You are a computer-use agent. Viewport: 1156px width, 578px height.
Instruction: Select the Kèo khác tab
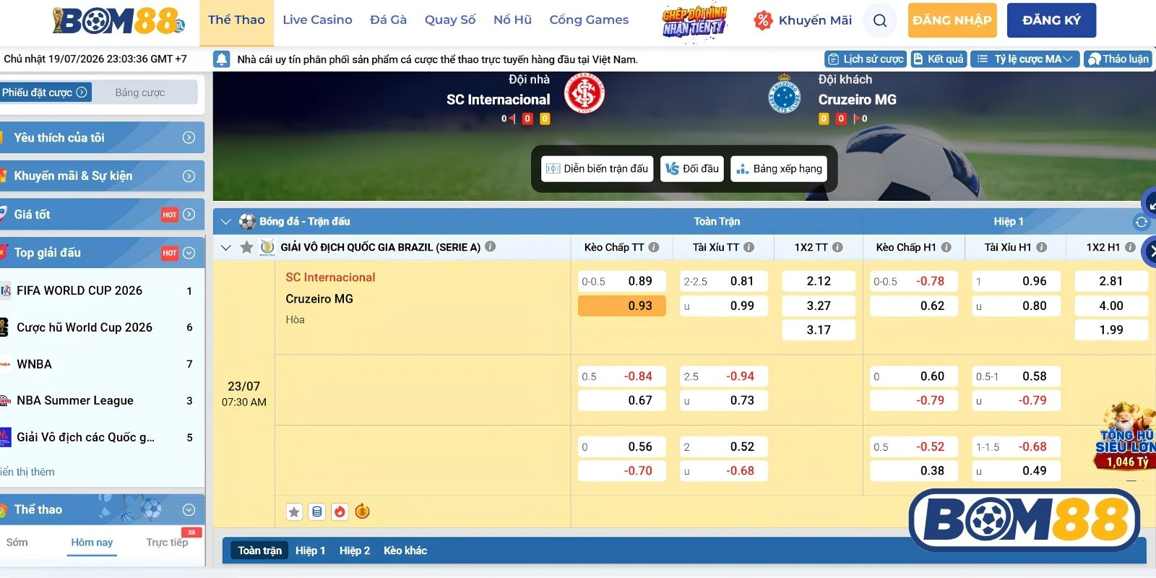(405, 551)
